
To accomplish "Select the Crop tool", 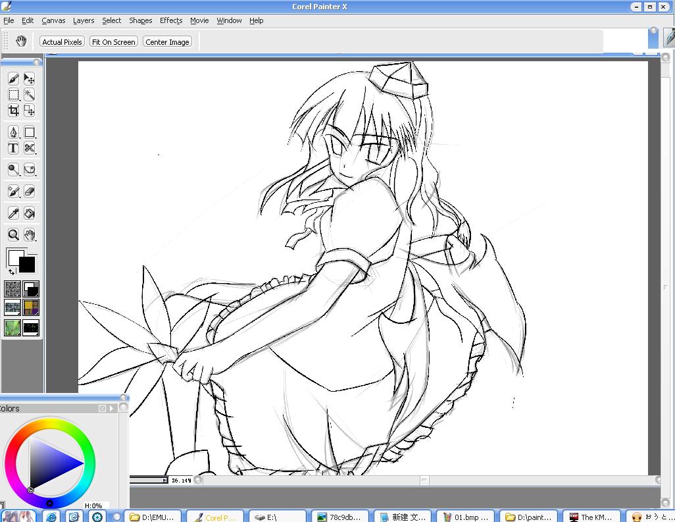I will click(13, 111).
